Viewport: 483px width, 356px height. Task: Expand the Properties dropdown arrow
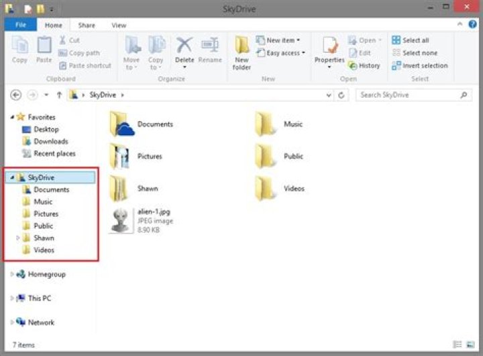click(x=329, y=67)
